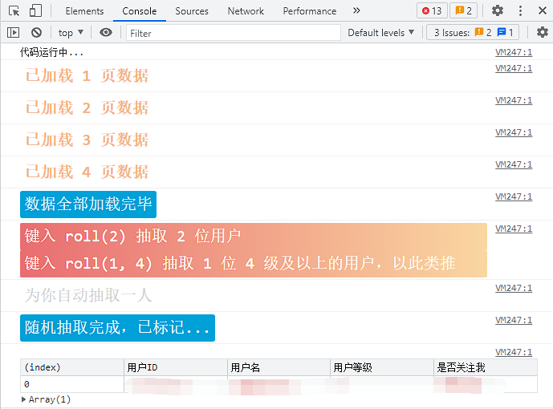Open the Default levels dropdown

381,33
